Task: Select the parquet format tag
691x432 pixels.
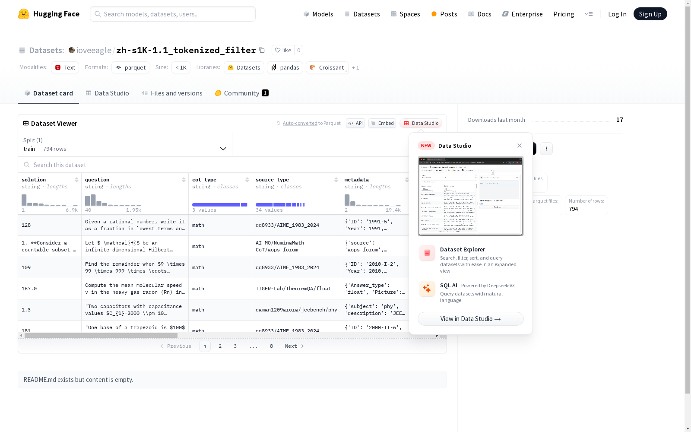Action: (x=130, y=67)
